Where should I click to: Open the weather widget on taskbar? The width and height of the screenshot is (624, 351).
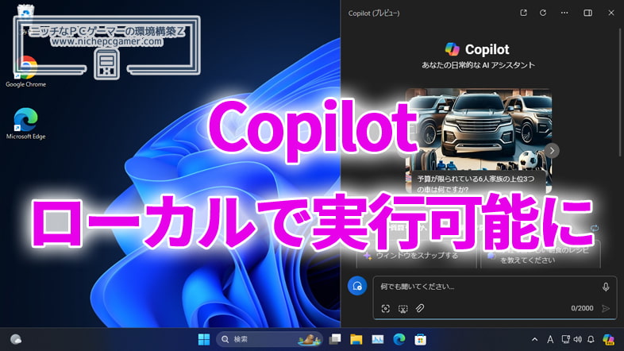[16, 339]
